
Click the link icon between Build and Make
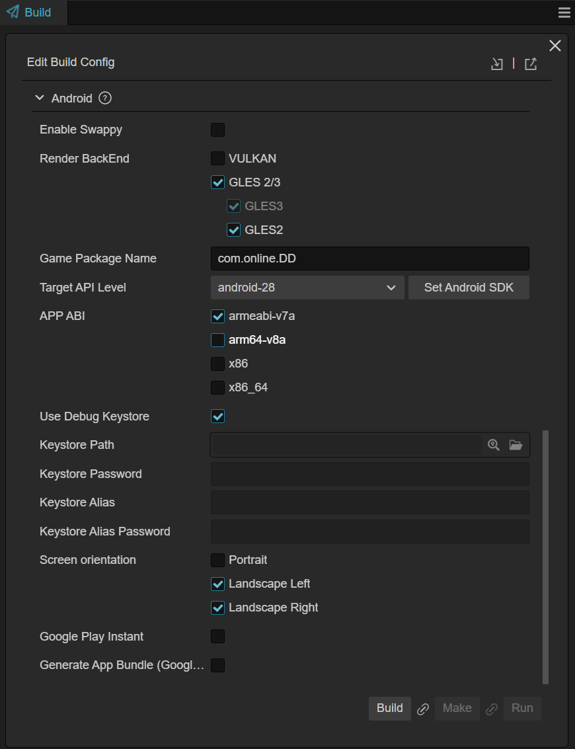click(x=423, y=709)
